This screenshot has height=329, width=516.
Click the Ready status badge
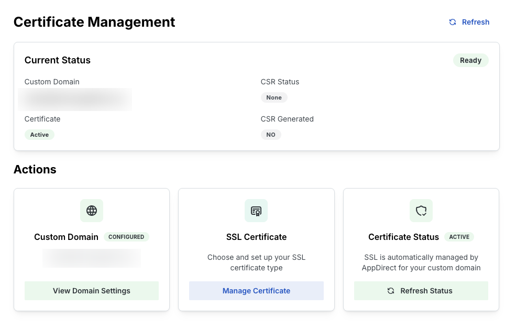(470, 60)
